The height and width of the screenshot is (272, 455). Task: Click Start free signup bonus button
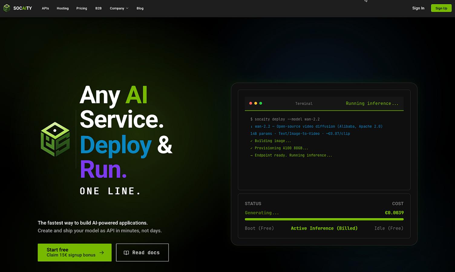click(x=75, y=252)
